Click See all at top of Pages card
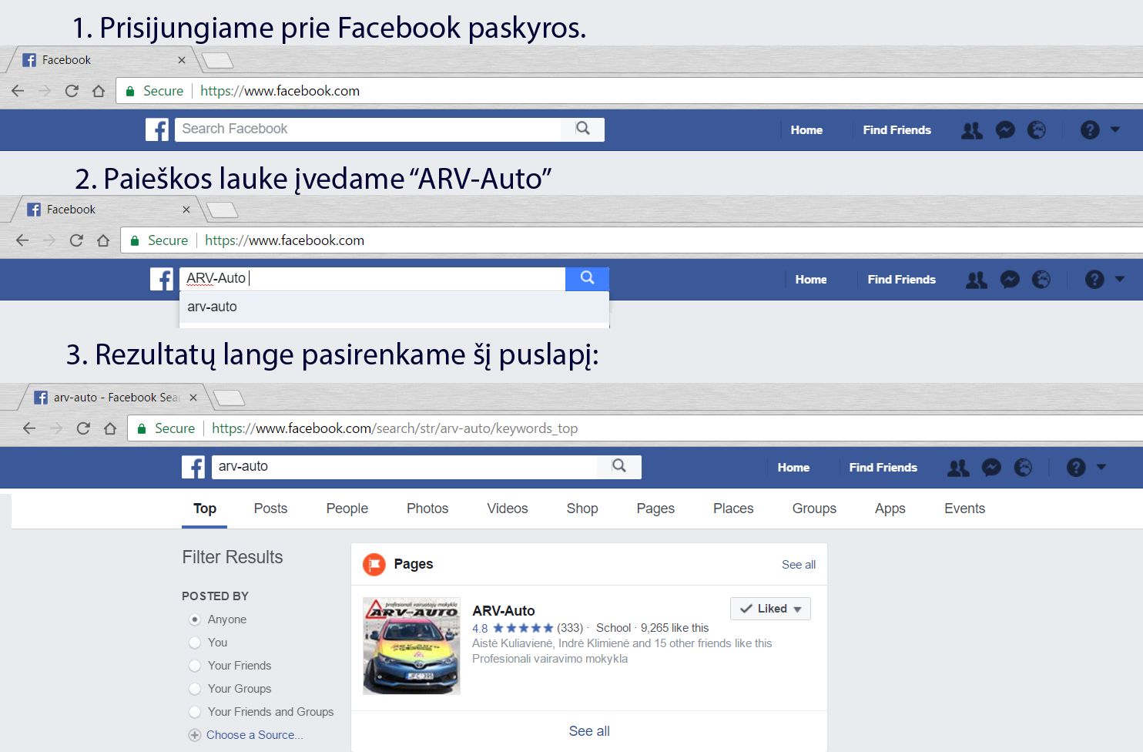1143x752 pixels. point(799,565)
